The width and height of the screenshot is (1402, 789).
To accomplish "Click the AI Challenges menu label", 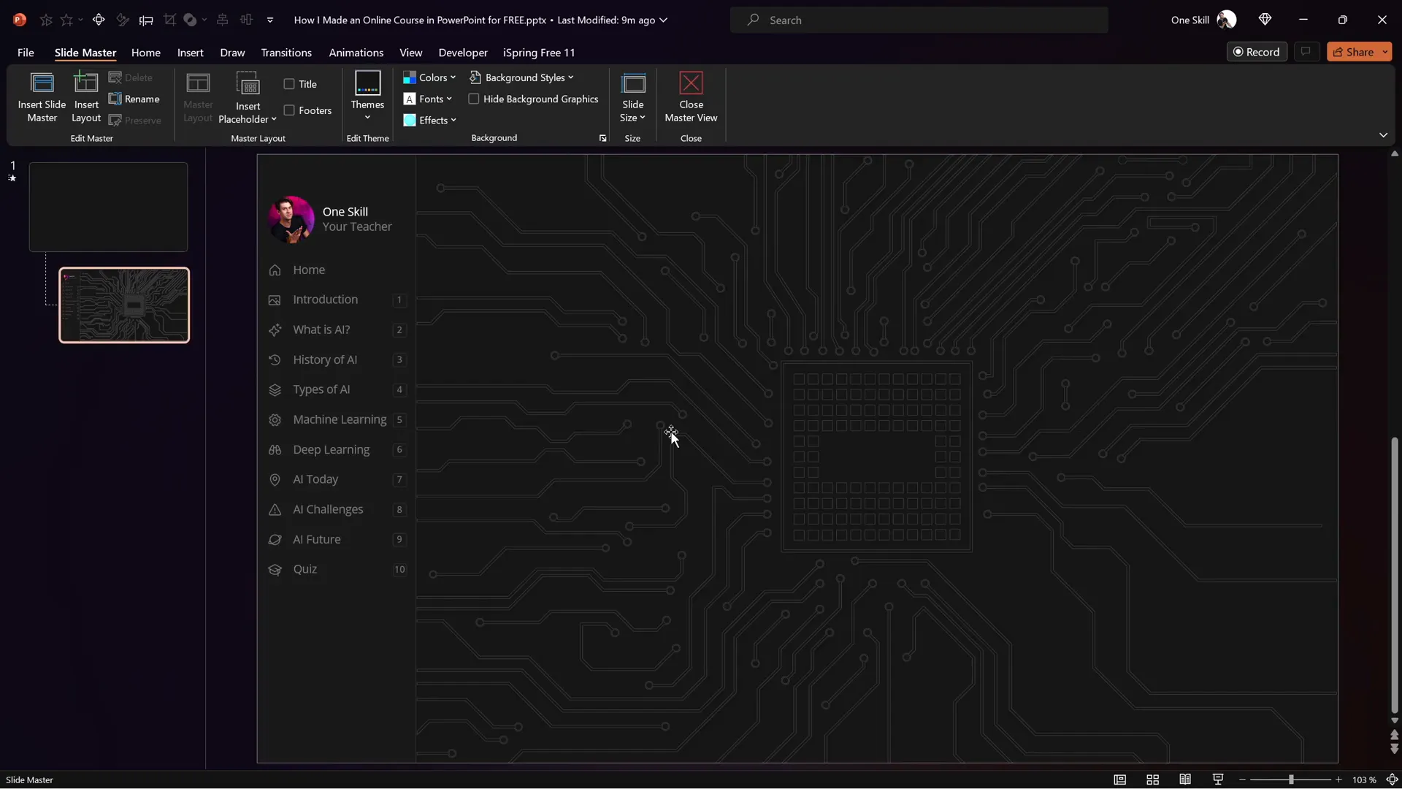I will tap(328, 510).
